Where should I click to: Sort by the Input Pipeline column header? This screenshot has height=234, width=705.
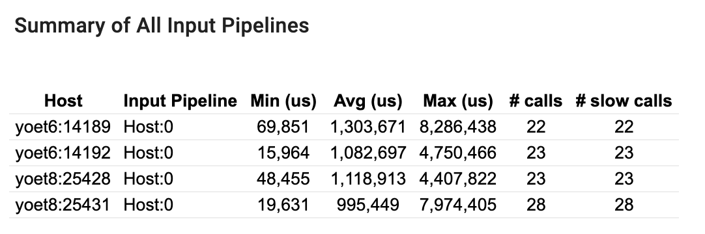(x=180, y=101)
